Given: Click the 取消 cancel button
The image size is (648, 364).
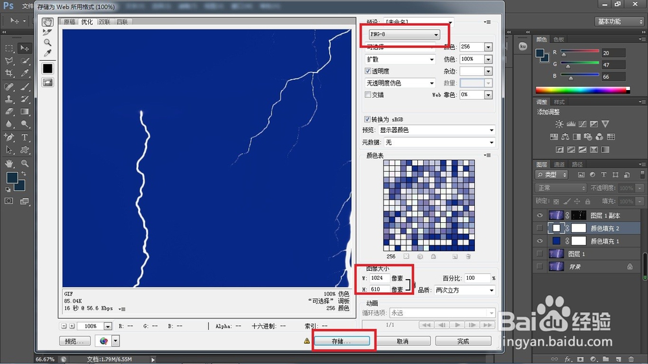Looking at the screenshot, I should (402, 341).
